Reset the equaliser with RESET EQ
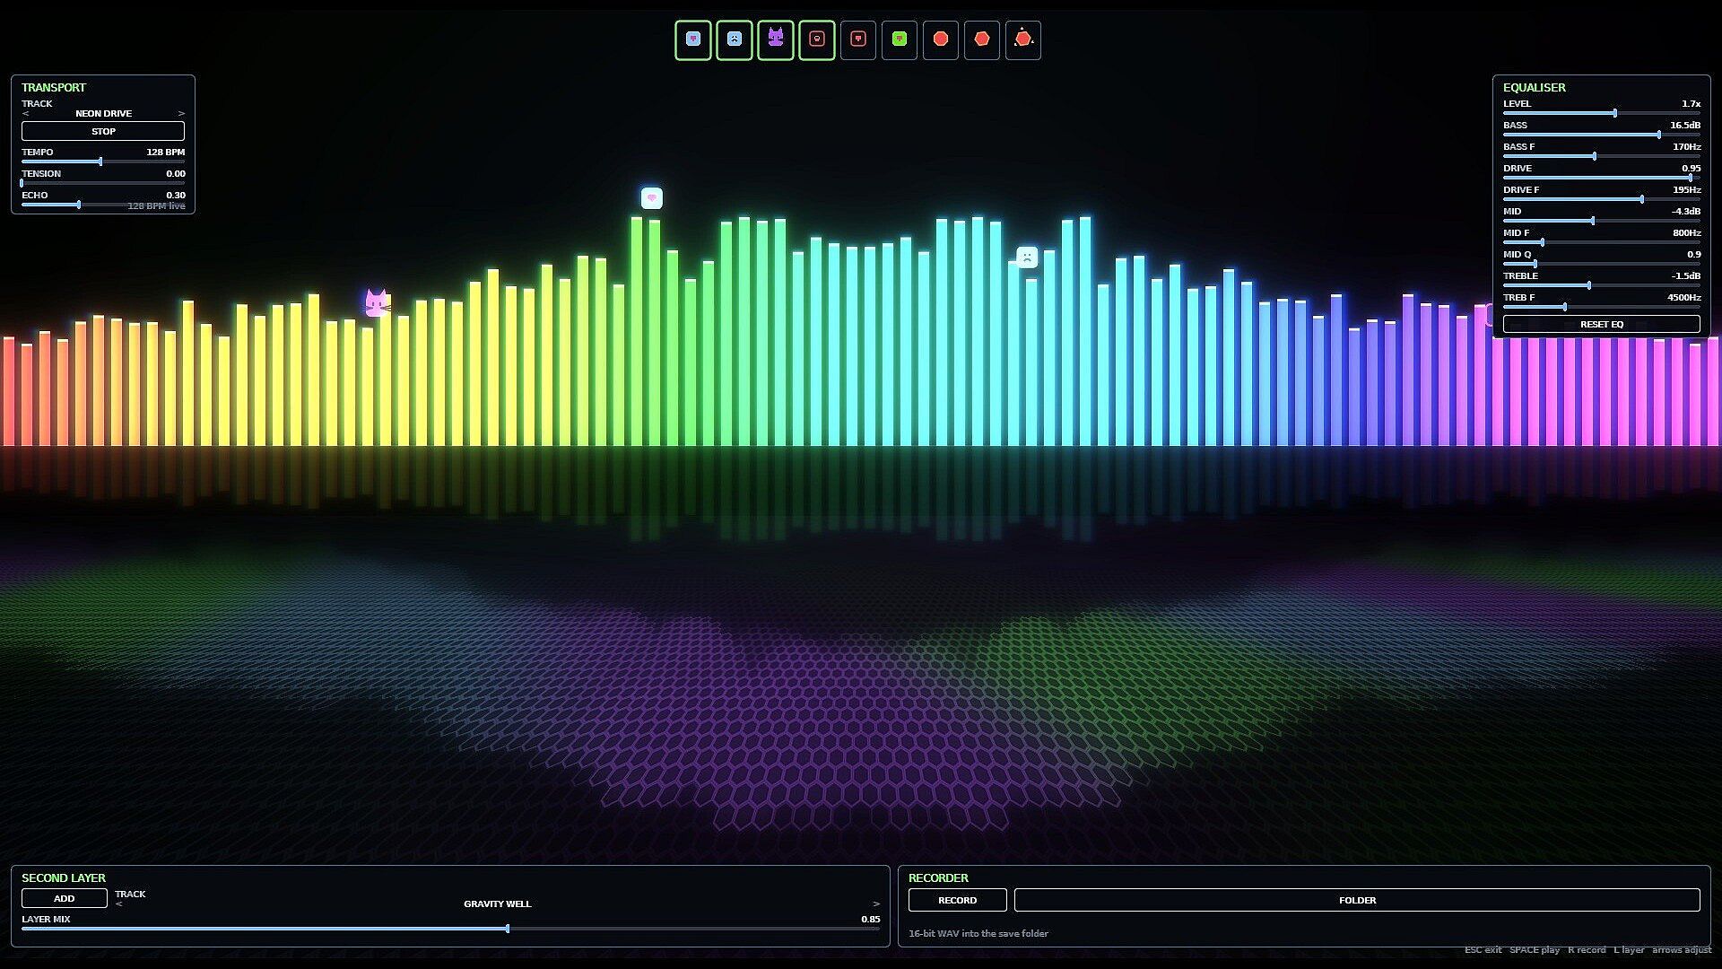Screen dimensions: 1722x969 [x=1602, y=324]
